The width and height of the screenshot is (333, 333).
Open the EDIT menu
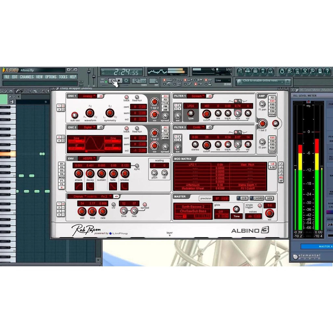[x=14, y=77]
